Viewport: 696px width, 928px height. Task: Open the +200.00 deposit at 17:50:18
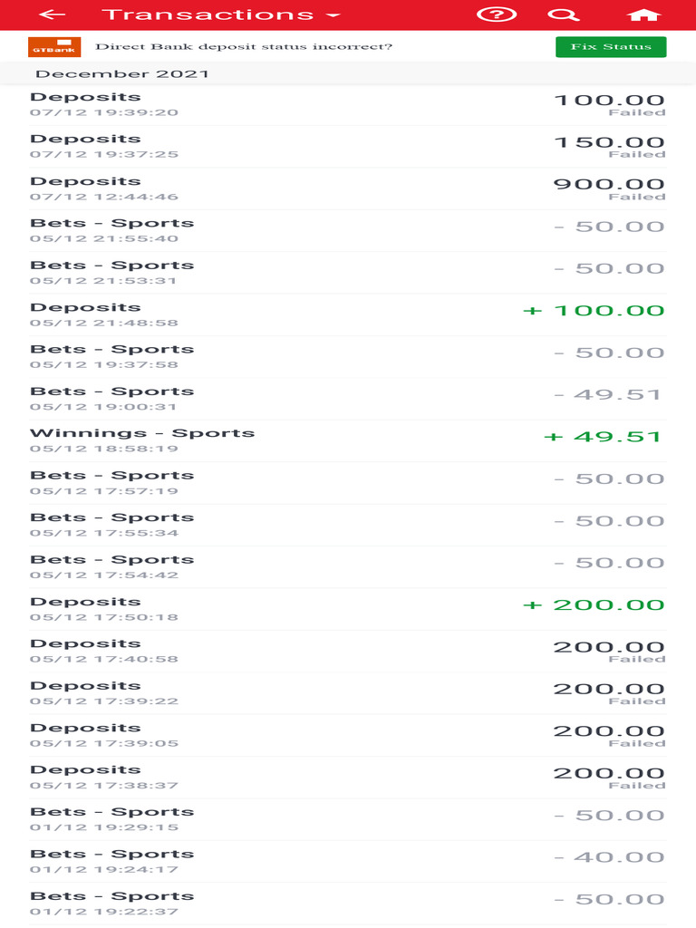(x=348, y=609)
